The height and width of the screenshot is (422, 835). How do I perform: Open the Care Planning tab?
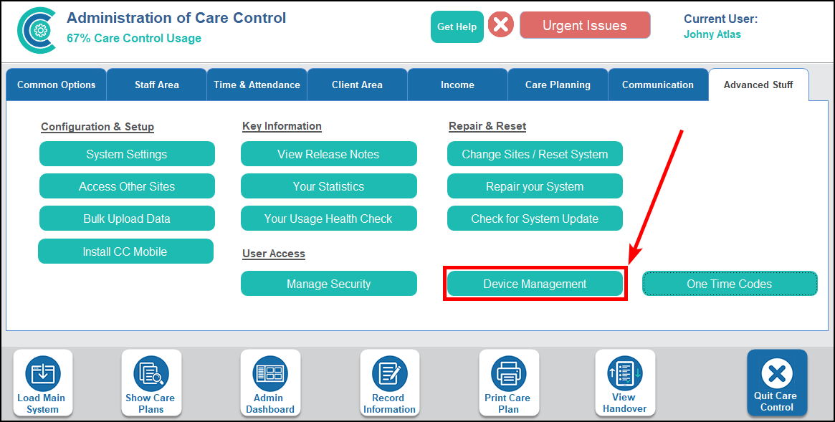[558, 85]
